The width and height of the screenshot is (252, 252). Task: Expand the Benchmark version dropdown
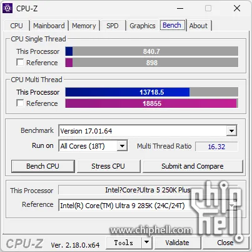[x=231, y=131]
